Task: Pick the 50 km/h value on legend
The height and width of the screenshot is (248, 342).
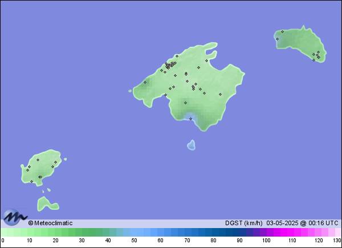Action: point(134,241)
